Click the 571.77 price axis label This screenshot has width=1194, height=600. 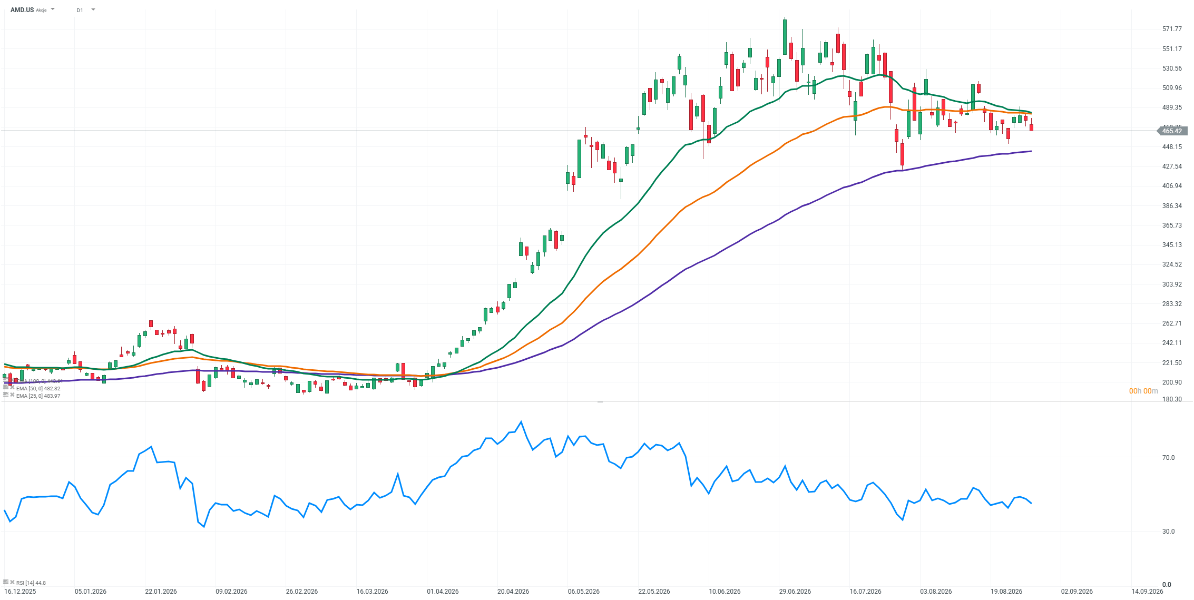tap(1172, 29)
